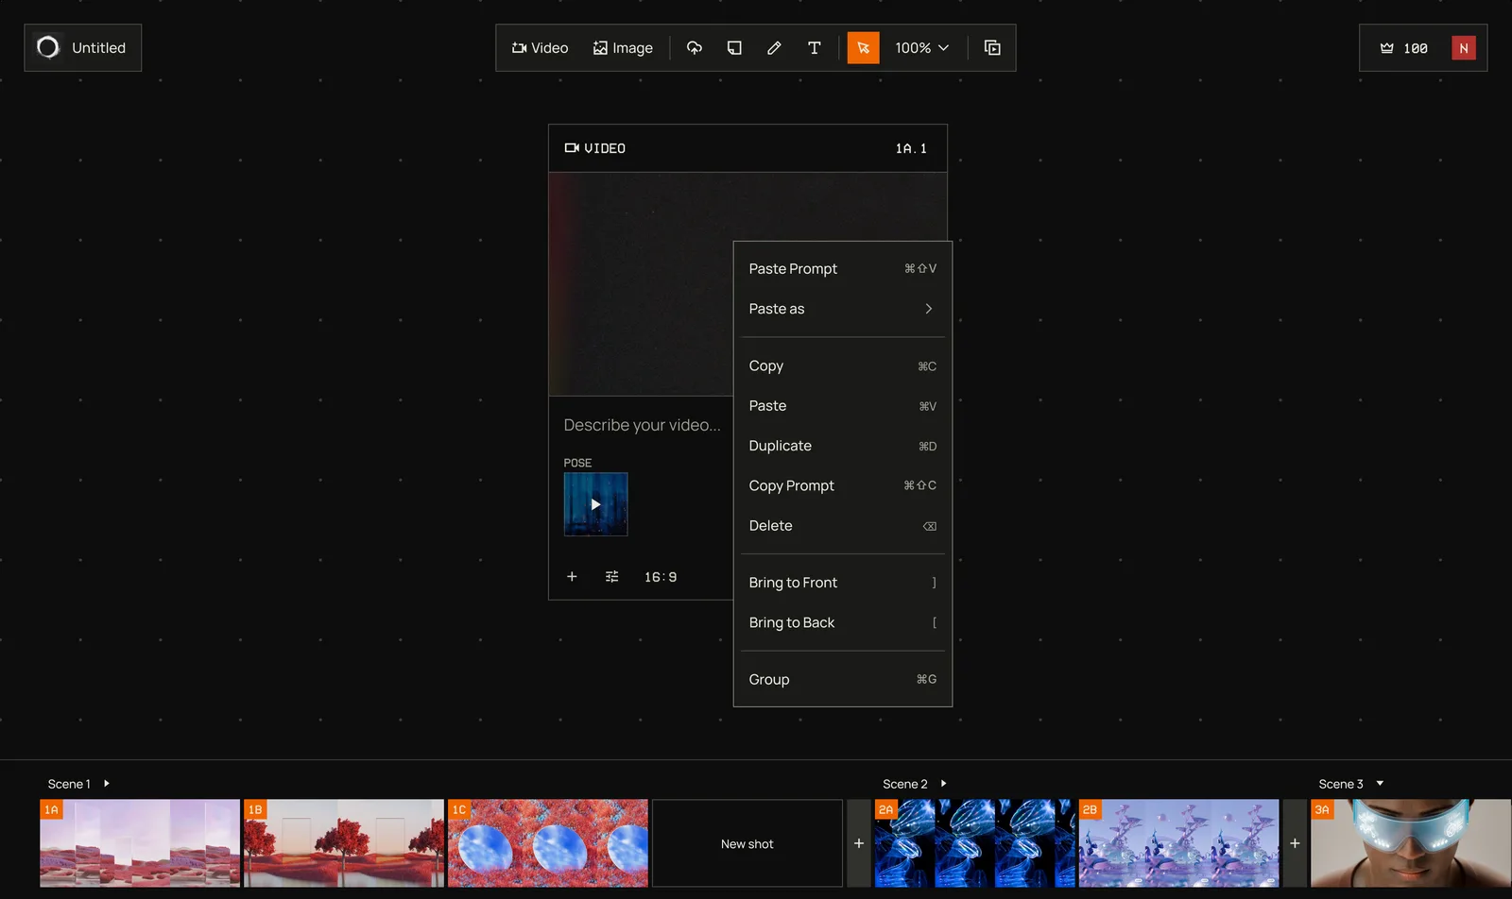The height and width of the screenshot is (899, 1512).
Task: Choose Delete from context menu
Action: (x=843, y=526)
